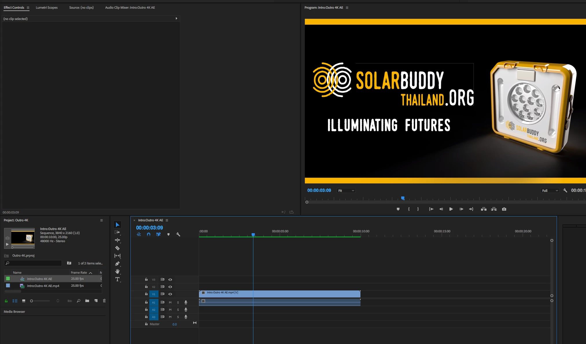
Task: Open the Full playback resolution dropdown
Action: (x=550, y=191)
